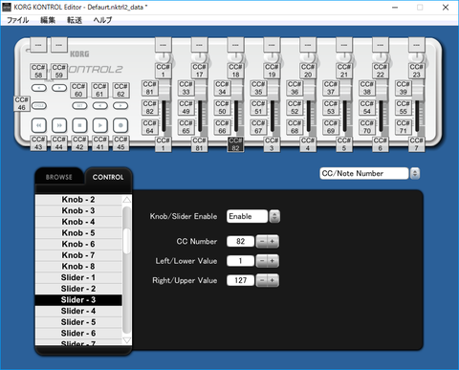Decrease Right/Upper Value with minus button
This screenshot has width=459, height=370.
pos(262,280)
